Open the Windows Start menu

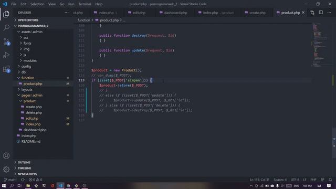point(4,185)
